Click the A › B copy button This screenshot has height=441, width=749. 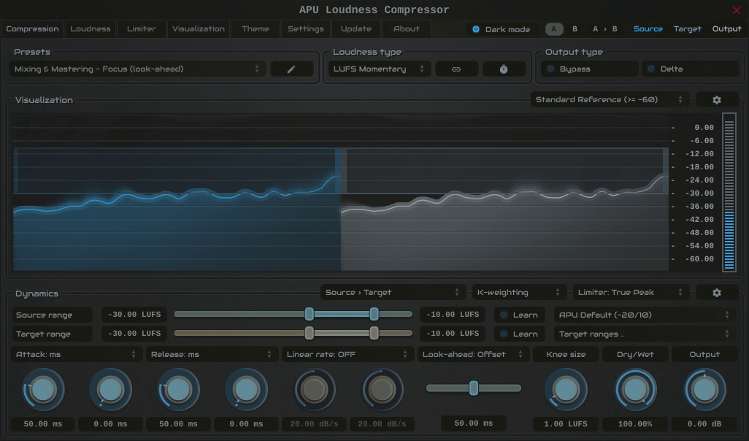604,29
